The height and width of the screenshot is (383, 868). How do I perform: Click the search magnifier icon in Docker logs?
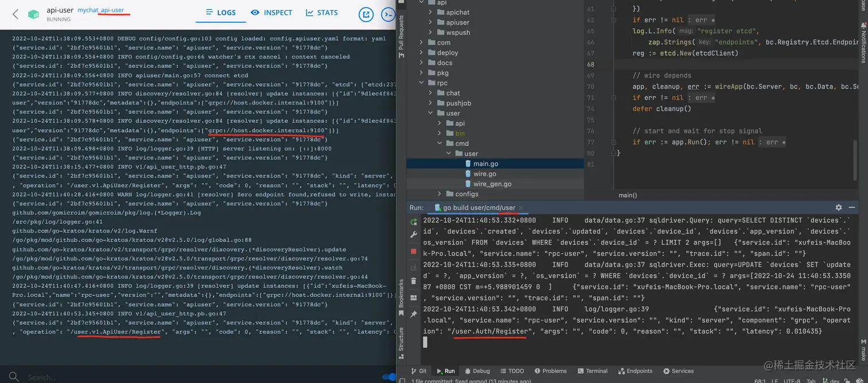click(x=14, y=377)
